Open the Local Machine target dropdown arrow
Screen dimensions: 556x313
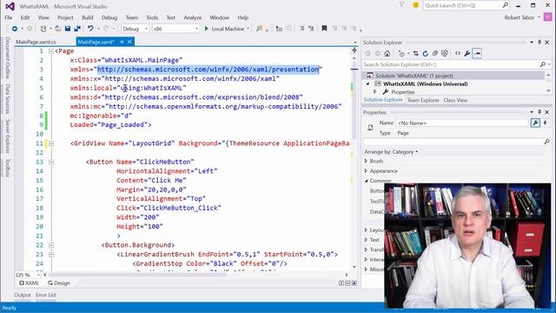point(248,29)
